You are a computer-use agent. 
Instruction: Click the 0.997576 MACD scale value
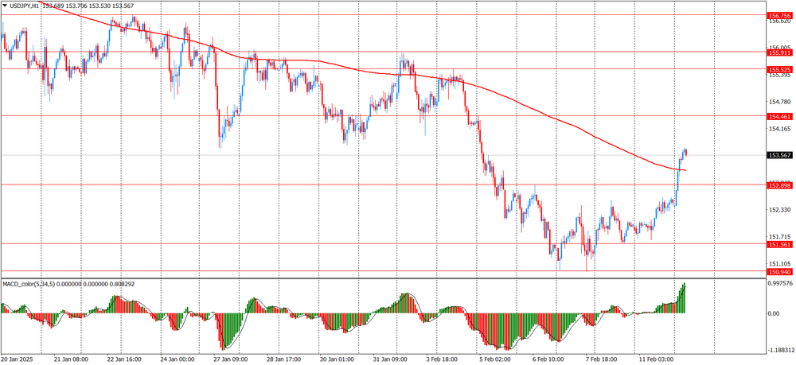pyautogui.click(x=782, y=283)
